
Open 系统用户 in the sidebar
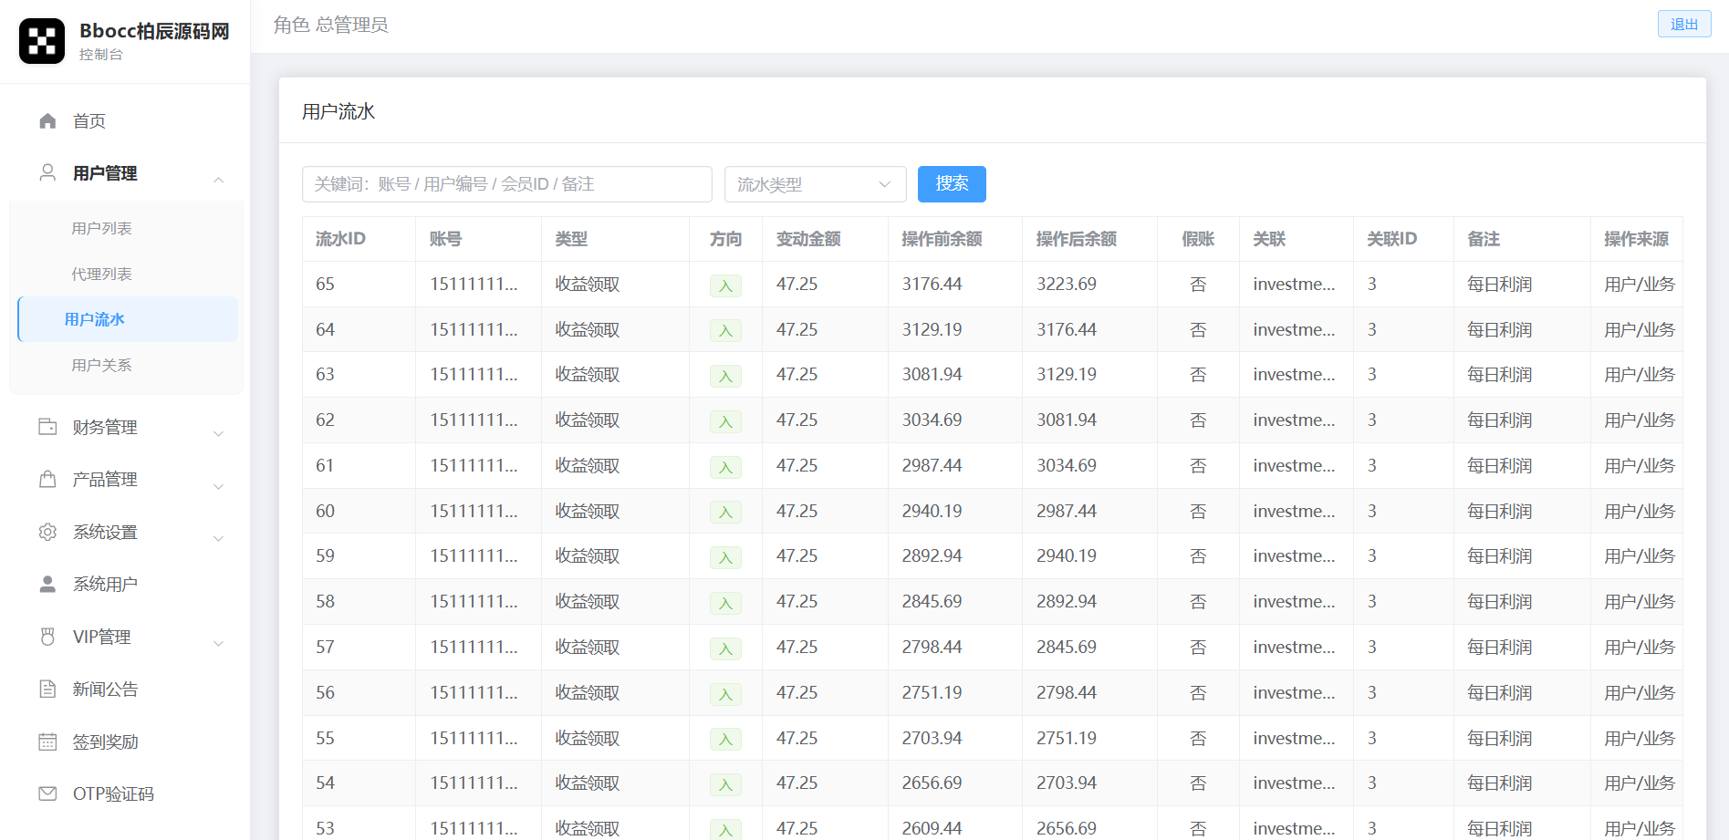pyautogui.click(x=105, y=584)
